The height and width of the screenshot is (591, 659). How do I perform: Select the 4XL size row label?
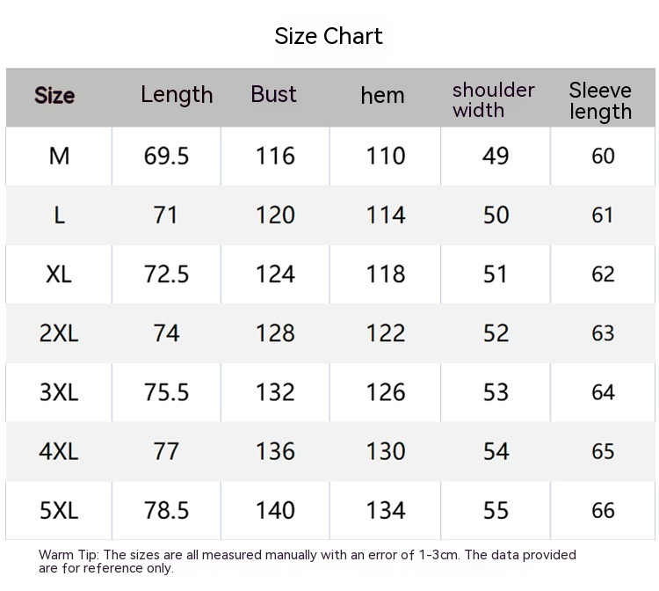(59, 451)
